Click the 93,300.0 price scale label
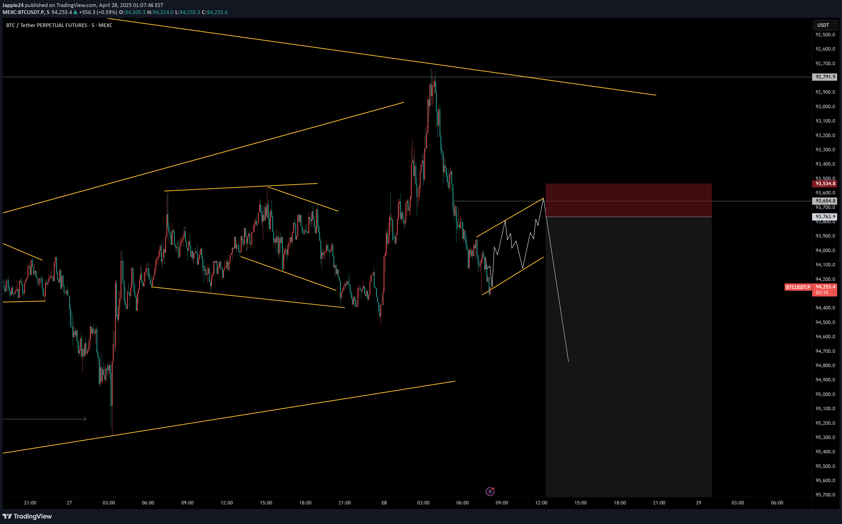This screenshot has height=524, width=842. 825,150
